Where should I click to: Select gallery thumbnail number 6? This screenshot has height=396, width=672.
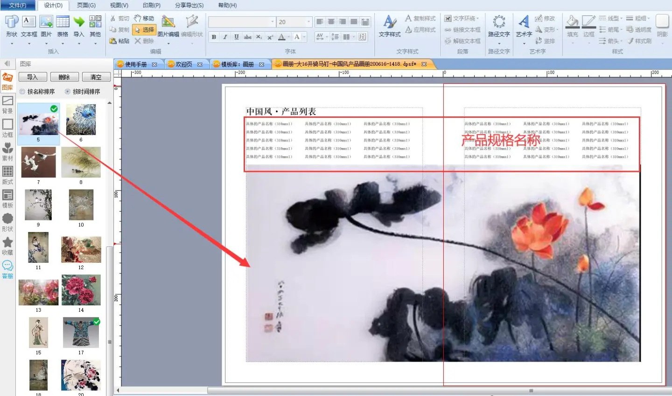click(x=81, y=120)
